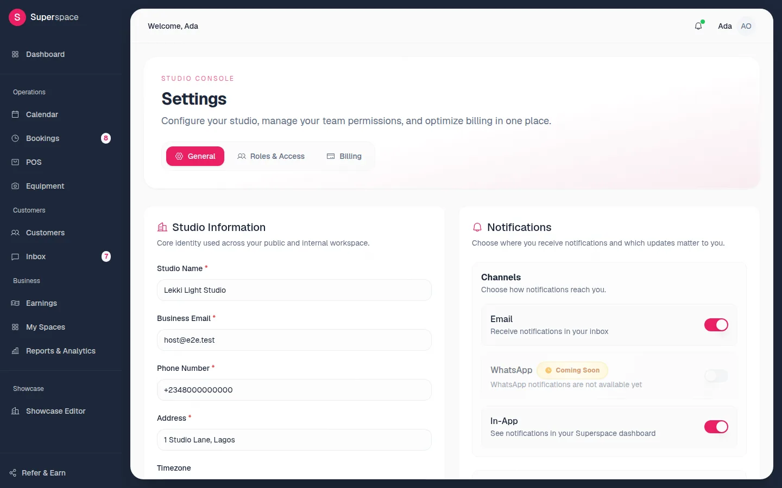Image resolution: width=782 pixels, height=488 pixels.
Task: Click the Inbox count badge 7
Action: tap(106, 256)
